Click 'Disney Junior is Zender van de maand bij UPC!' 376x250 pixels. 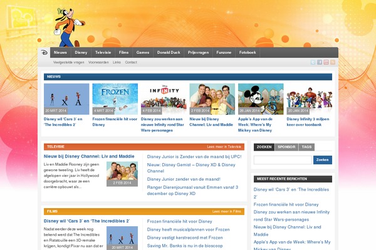click(194, 157)
